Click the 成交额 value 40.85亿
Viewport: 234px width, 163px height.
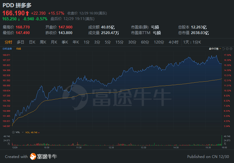tap(108, 27)
